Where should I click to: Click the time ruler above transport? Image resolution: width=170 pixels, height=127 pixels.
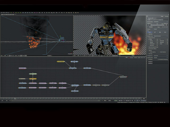pyautogui.click(x=71, y=98)
